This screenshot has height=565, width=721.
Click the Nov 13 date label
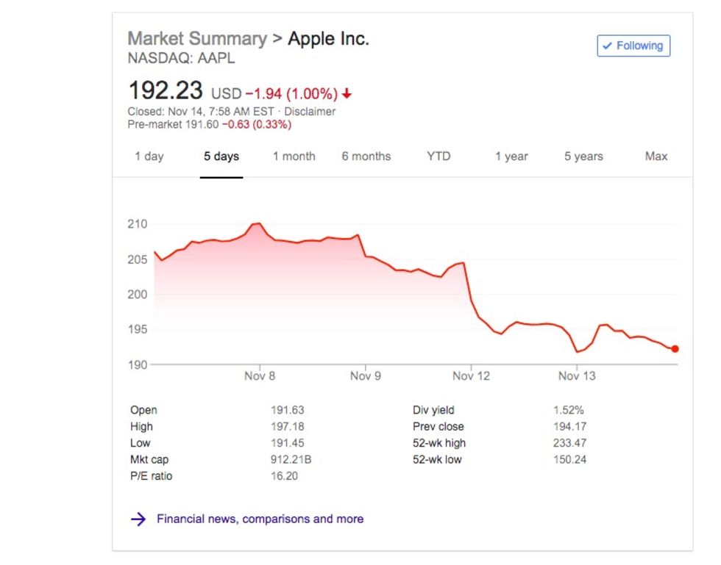(x=577, y=376)
